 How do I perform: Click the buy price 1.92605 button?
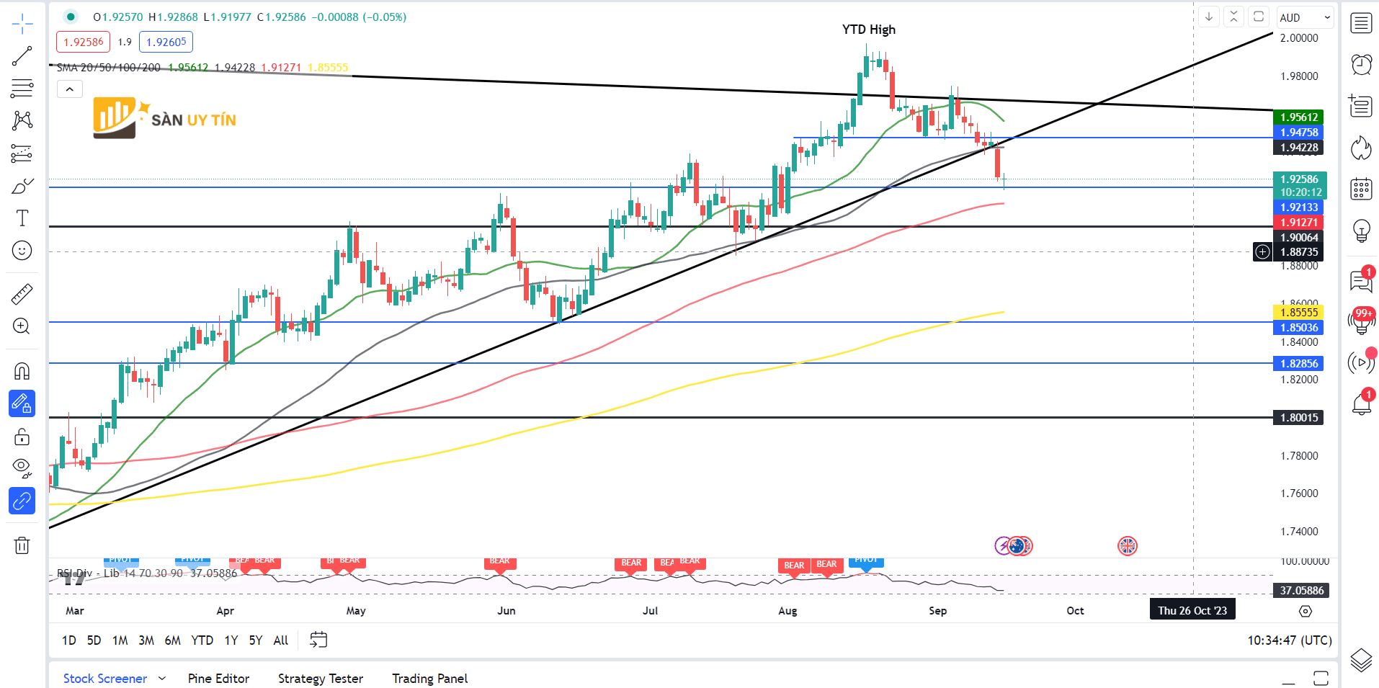click(x=166, y=42)
